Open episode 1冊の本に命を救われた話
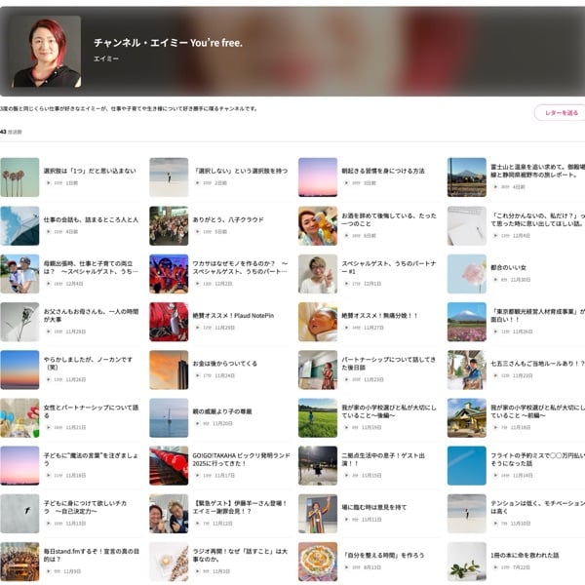The width and height of the screenshot is (585, 585). (x=528, y=555)
